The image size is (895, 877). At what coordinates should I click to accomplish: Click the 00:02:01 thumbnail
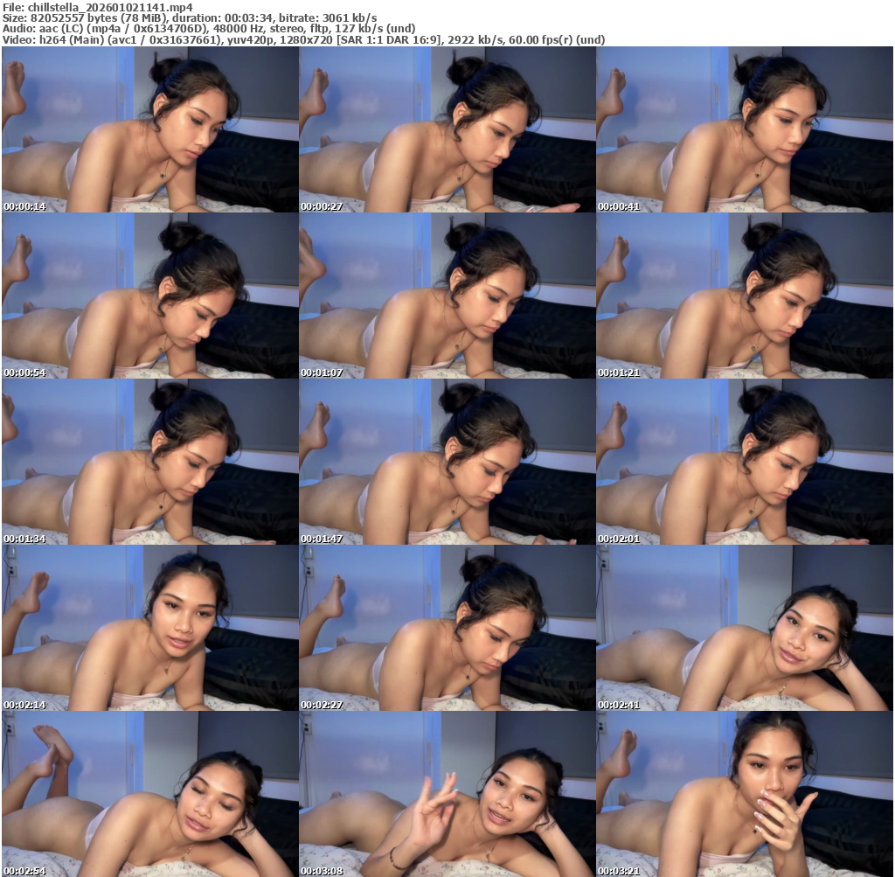click(x=745, y=462)
